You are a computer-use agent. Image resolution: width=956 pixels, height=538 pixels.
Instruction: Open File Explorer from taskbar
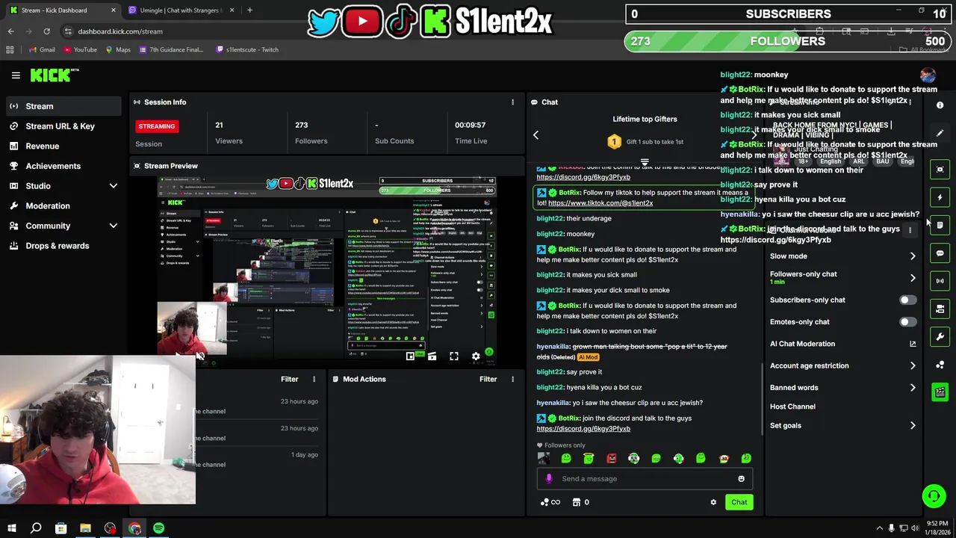coord(85,528)
